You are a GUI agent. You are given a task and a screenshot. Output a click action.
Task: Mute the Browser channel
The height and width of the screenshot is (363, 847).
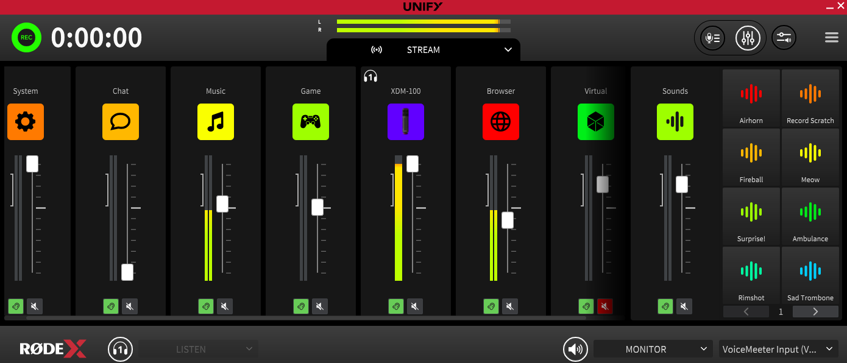click(x=510, y=306)
